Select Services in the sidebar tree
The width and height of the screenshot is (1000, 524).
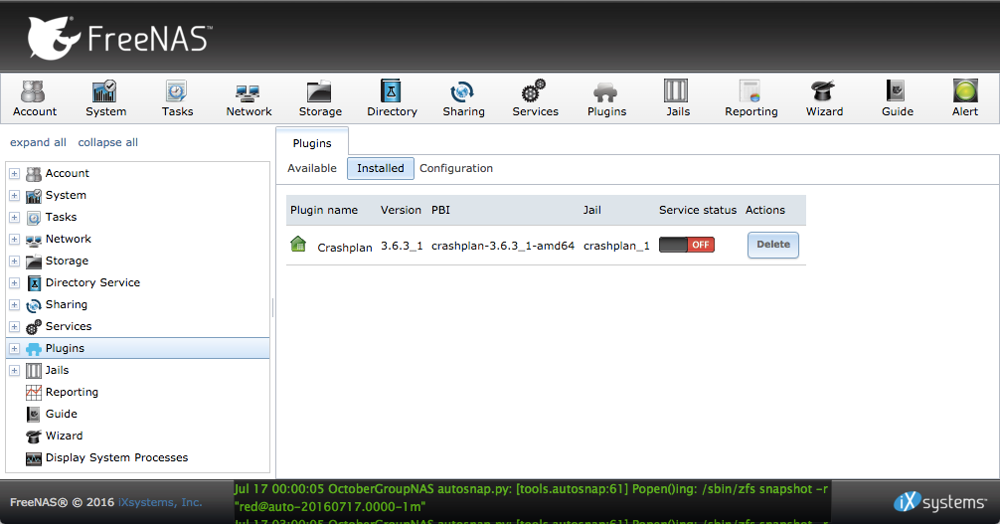tap(69, 326)
